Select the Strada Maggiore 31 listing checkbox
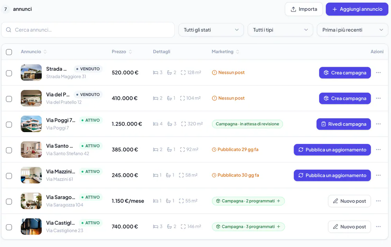 click(x=9, y=73)
